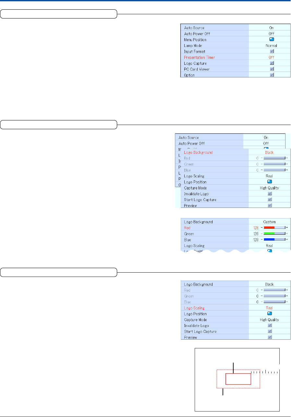Click the Green label beside the 128 value
The height and width of the screenshot is (417, 292).
[189, 233]
